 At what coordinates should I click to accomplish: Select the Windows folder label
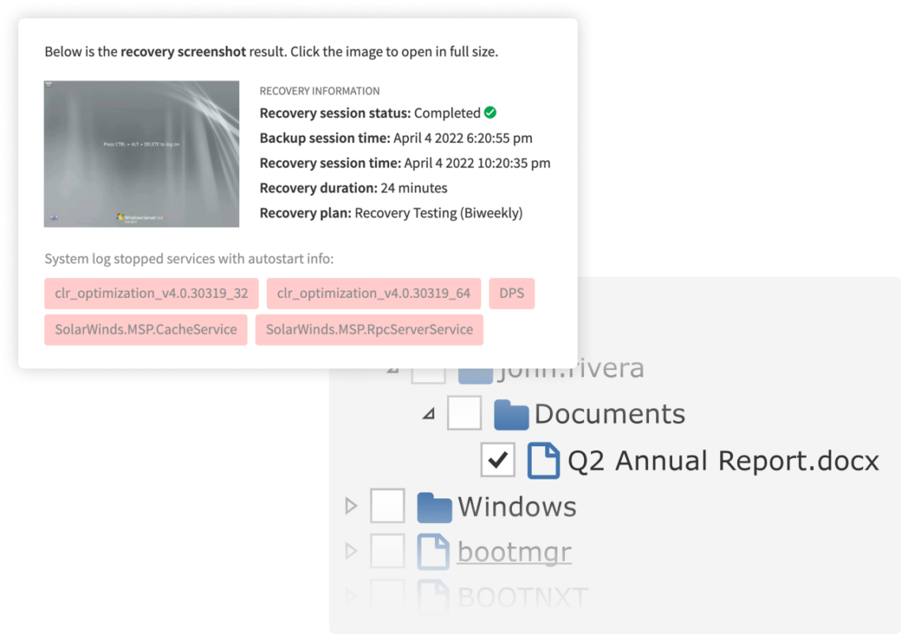(x=517, y=506)
